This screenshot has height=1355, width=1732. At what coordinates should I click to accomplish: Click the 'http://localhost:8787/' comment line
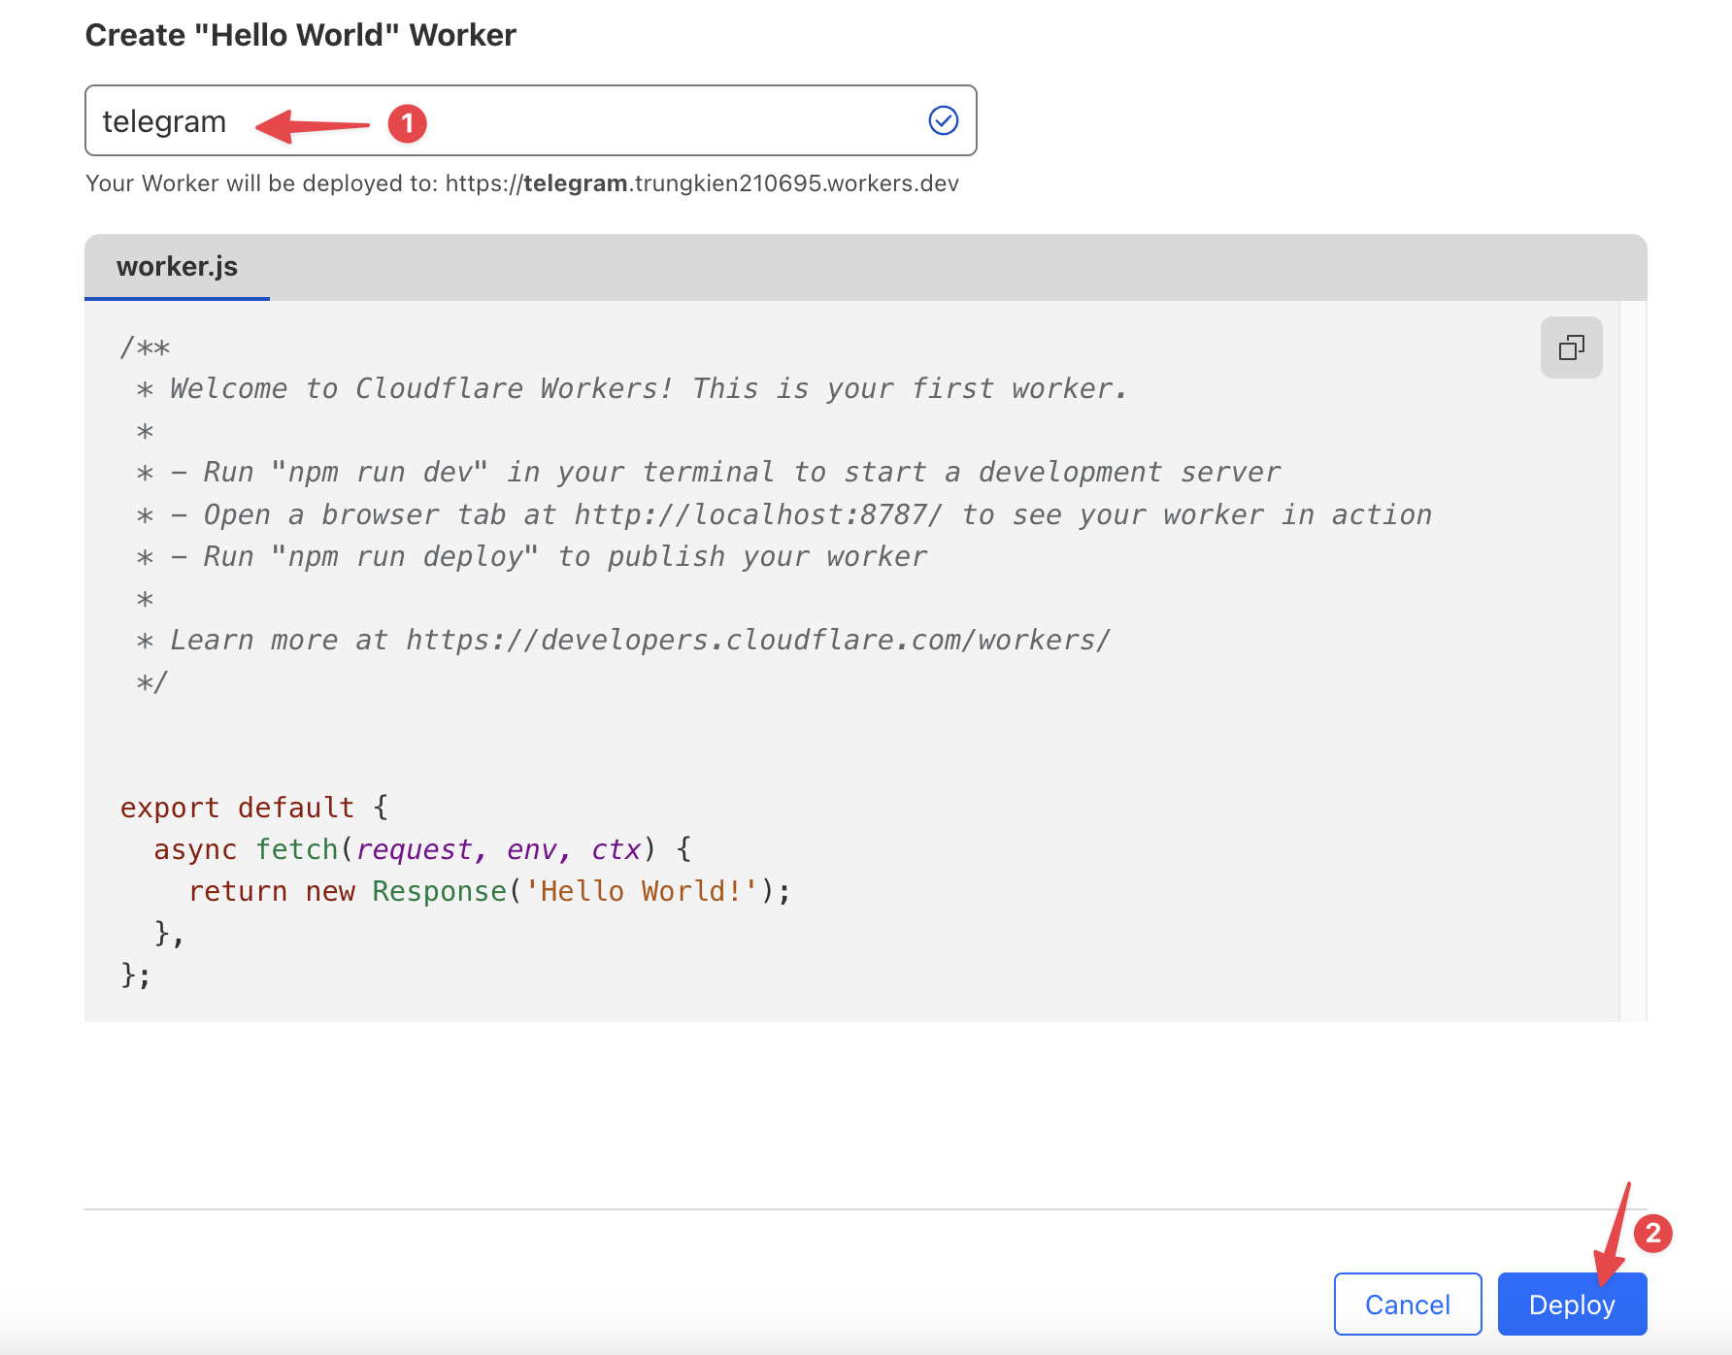pos(784,514)
